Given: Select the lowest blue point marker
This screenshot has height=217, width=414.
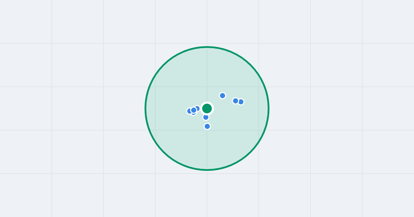Looking at the screenshot, I should 207,126.
